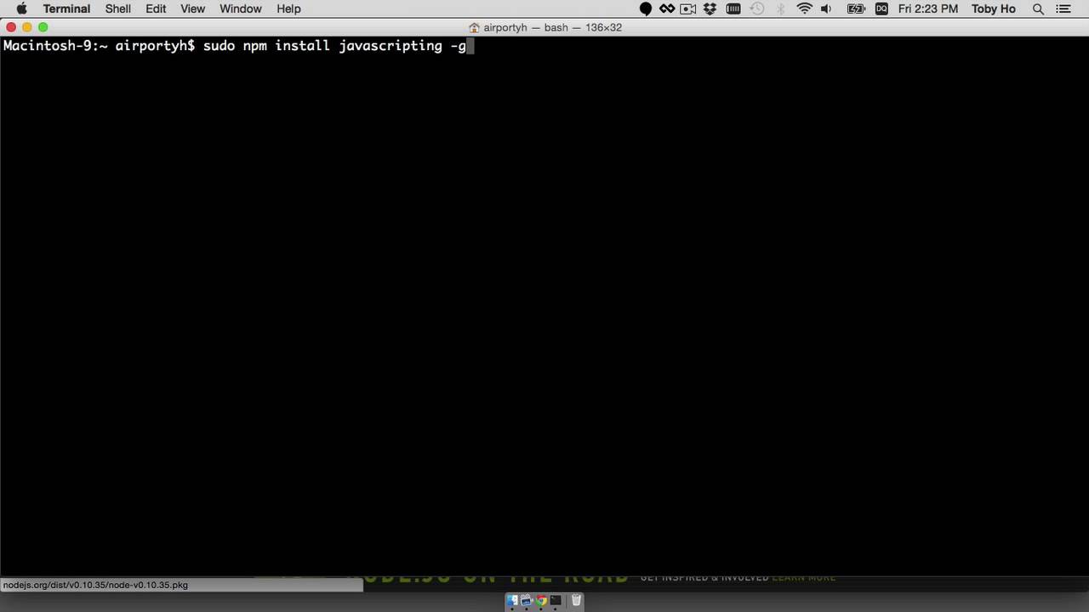This screenshot has width=1089, height=612.
Task: Open the volume control in menu bar
Action: [826, 8]
